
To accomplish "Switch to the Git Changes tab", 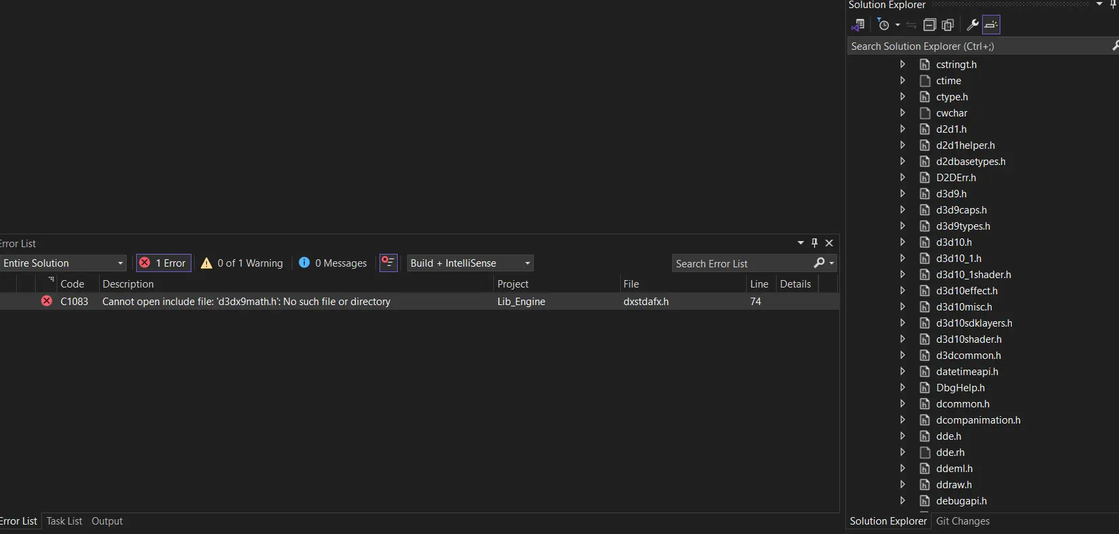I will pos(963,521).
